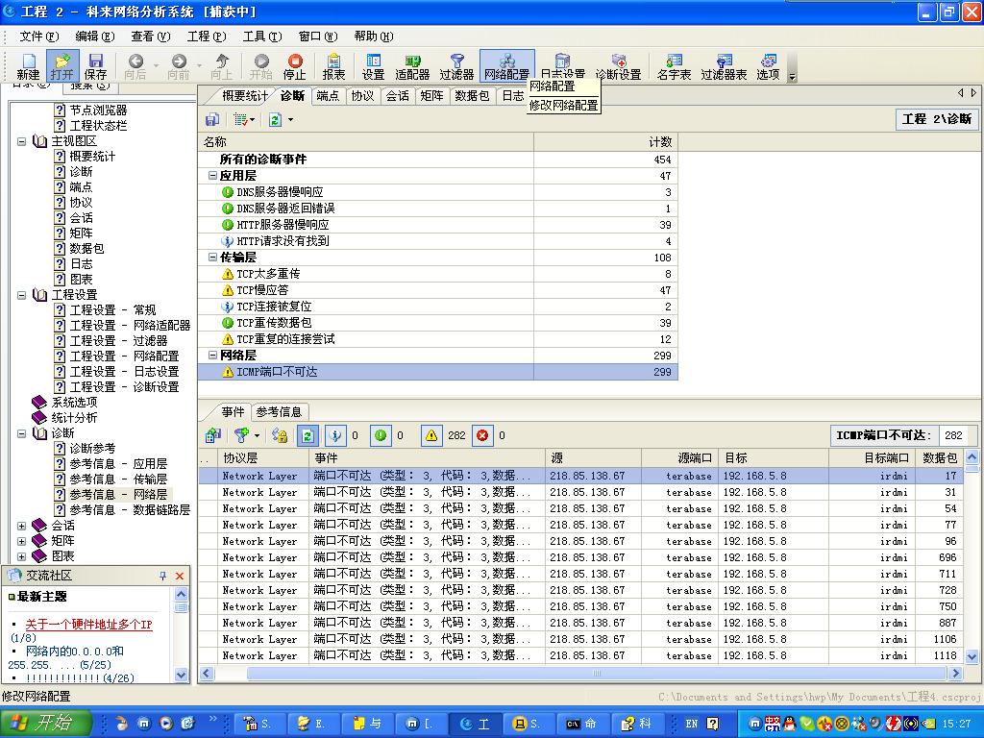Viewport: 984px width, 738px height.
Task: Select the TCP慢应答 diagnosis event row
Action: pos(262,290)
